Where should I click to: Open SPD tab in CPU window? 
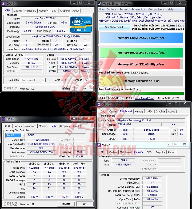tap(54, 11)
